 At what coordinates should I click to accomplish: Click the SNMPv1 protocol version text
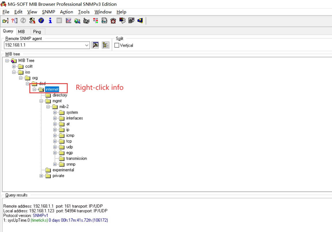[40, 216]
